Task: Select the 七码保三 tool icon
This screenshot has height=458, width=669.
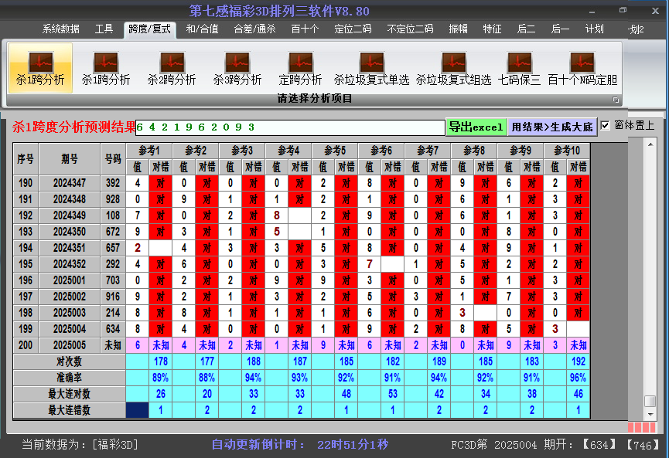Action: [519, 68]
